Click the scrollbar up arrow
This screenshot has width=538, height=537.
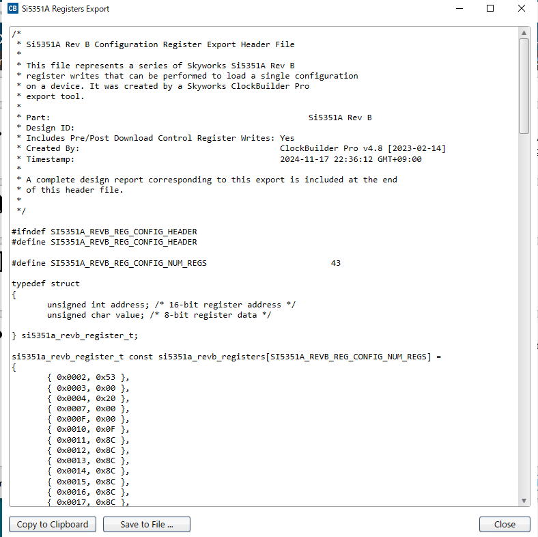[x=524, y=33]
